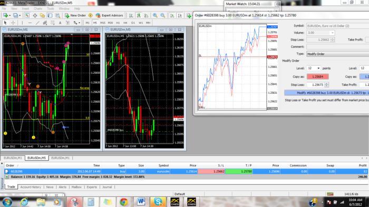Screen dimensions: 369x207
Task: Click the New Order toolbar button
Action: [75, 15]
